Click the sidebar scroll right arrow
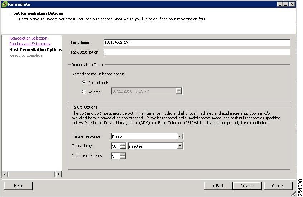The width and height of the screenshot is (303, 197). 59,174
